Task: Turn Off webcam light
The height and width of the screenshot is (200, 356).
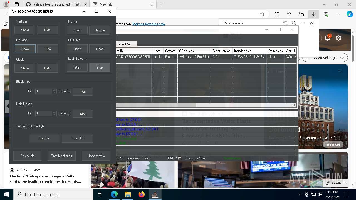Action: 77,138
